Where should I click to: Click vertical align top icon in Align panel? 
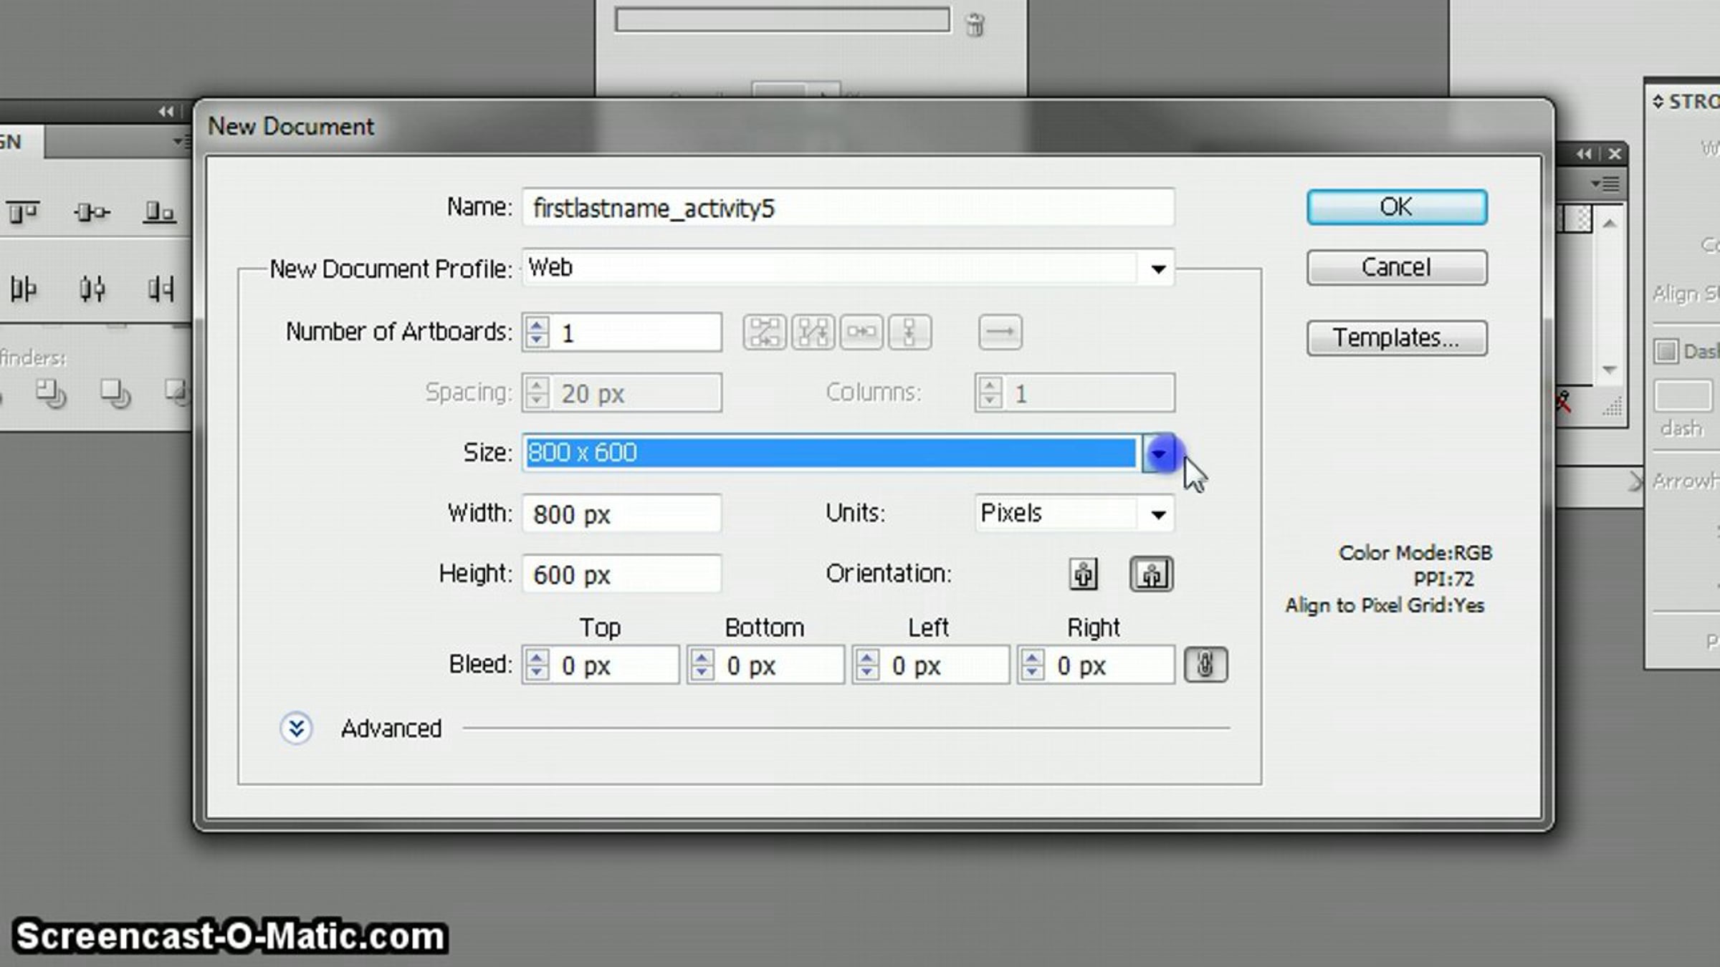(22, 212)
